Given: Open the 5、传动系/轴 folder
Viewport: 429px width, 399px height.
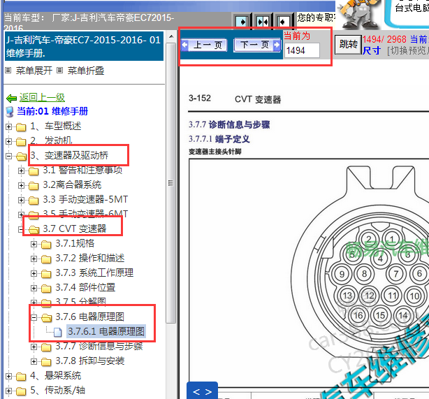Looking at the screenshot, I should [57, 390].
